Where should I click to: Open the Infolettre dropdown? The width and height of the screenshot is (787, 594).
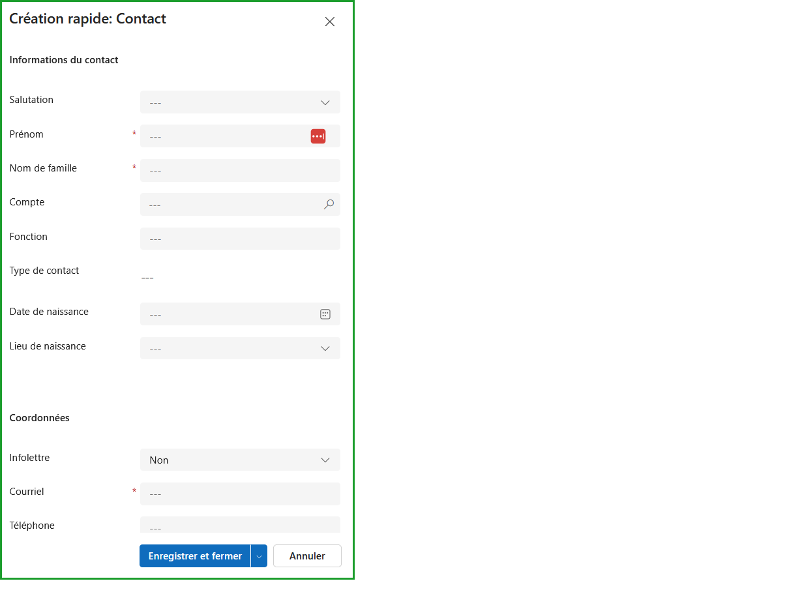click(325, 460)
